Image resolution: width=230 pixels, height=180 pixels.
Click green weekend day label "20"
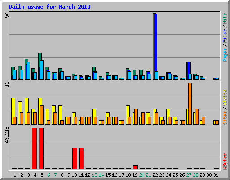(142, 175)
